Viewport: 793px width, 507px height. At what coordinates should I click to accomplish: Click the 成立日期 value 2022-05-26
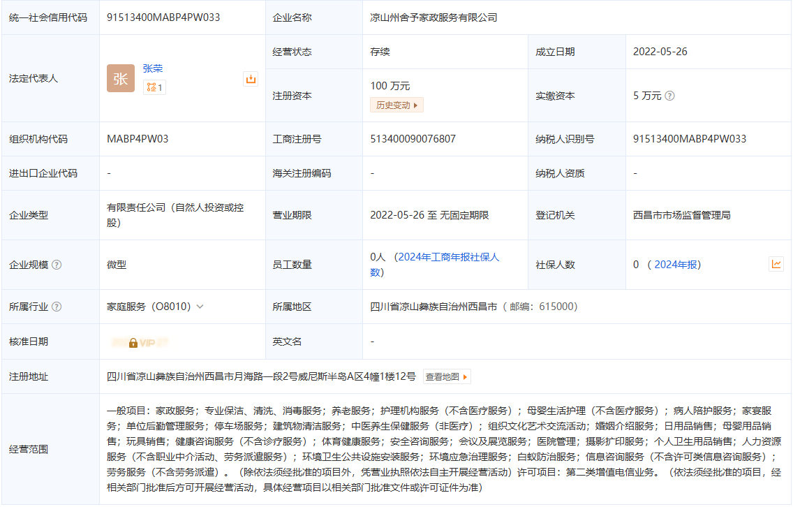tap(660, 52)
